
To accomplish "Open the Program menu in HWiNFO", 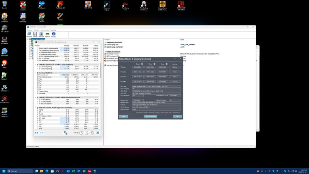I will point(30,30).
